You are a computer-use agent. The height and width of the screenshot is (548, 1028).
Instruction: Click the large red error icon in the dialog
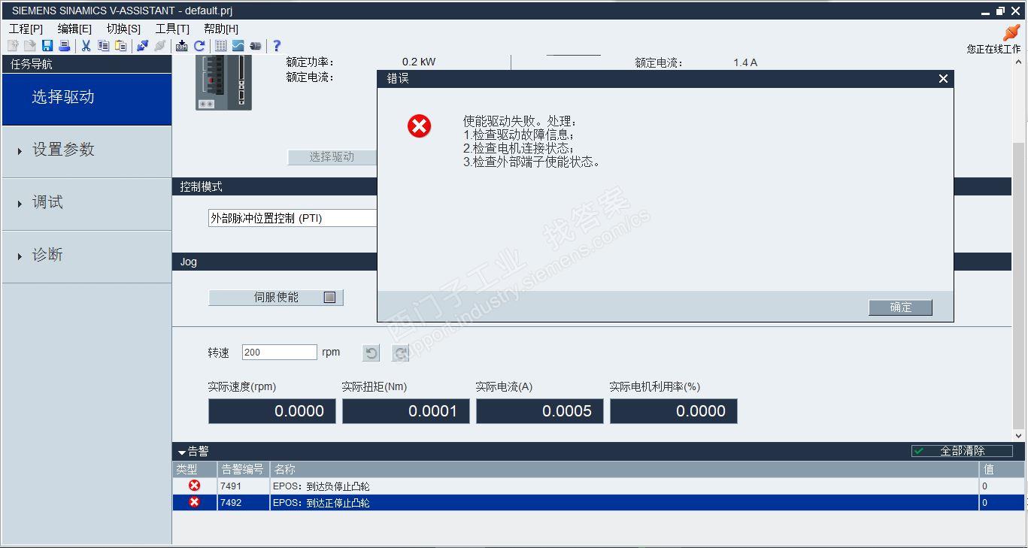click(419, 126)
